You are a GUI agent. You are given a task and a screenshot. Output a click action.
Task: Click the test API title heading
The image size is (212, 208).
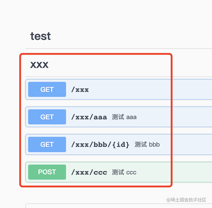[41, 36]
